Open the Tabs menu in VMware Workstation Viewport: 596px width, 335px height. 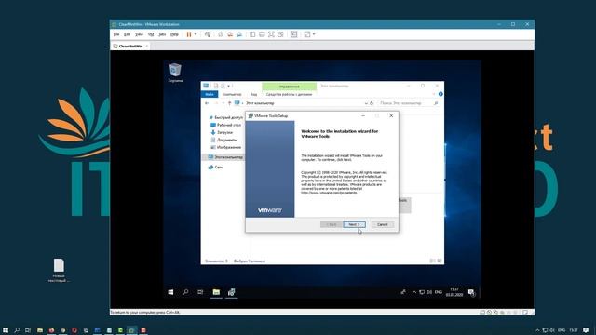tap(162, 34)
